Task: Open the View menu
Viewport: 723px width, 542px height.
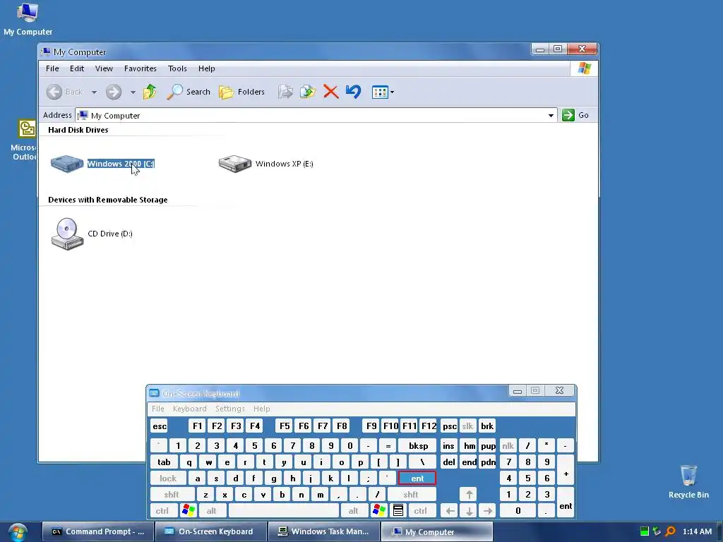Action: 104,68
